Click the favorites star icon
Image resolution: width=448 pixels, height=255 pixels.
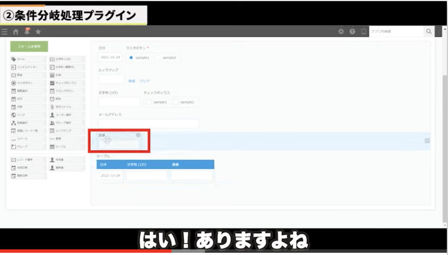pyautogui.click(x=38, y=32)
